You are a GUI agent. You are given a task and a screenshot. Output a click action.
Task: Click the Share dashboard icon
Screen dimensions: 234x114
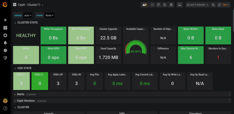(158, 5)
